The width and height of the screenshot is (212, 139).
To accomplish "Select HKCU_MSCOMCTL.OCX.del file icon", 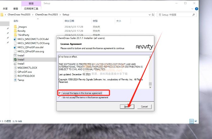I will click(15, 39).
